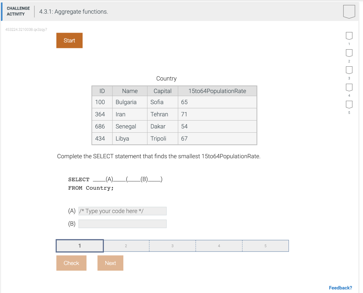
Task: Click the shield badge icon in the header
Action: click(x=349, y=11)
